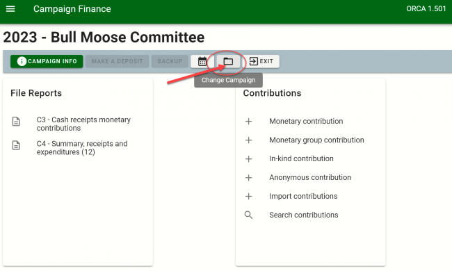This screenshot has height=271, width=452.
Task: Open Campaign Info
Action: tap(47, 61)
